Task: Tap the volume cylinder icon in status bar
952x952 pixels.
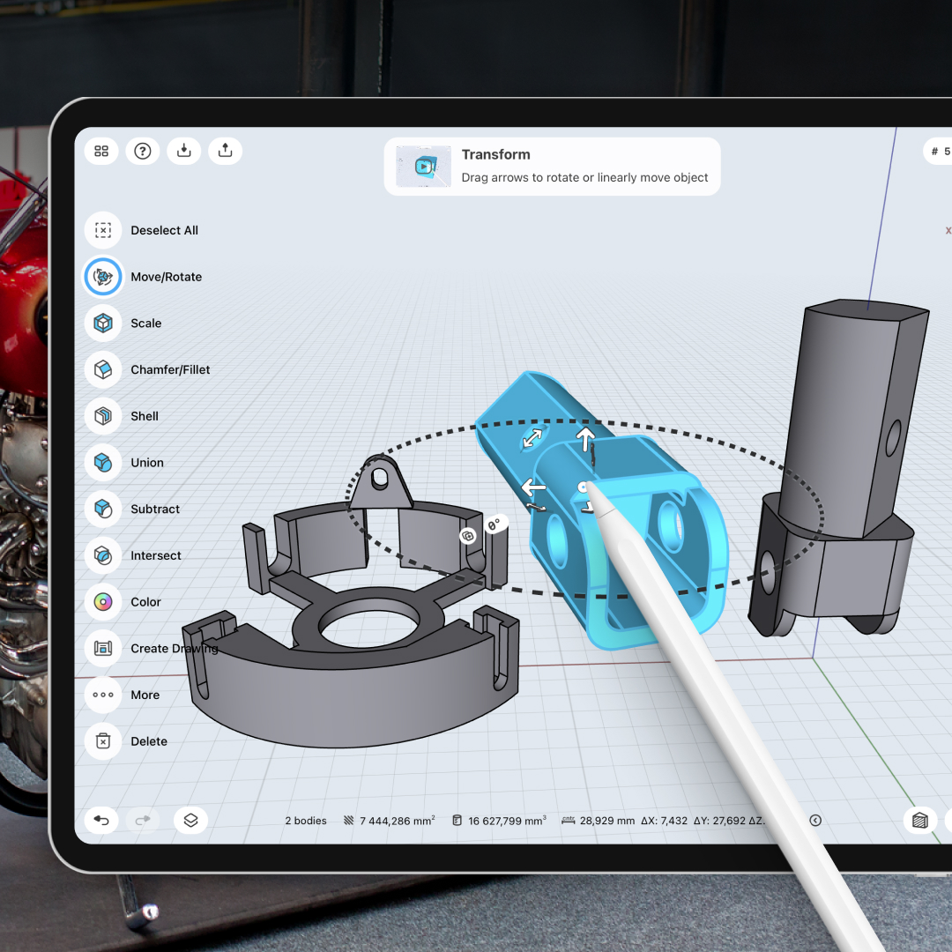Action: pyautogui.click(x=457, y=821)
